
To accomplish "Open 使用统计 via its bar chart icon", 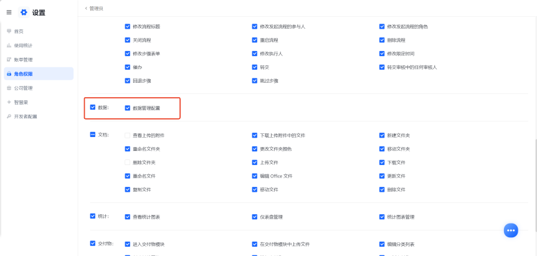I will tap(9, 45).
